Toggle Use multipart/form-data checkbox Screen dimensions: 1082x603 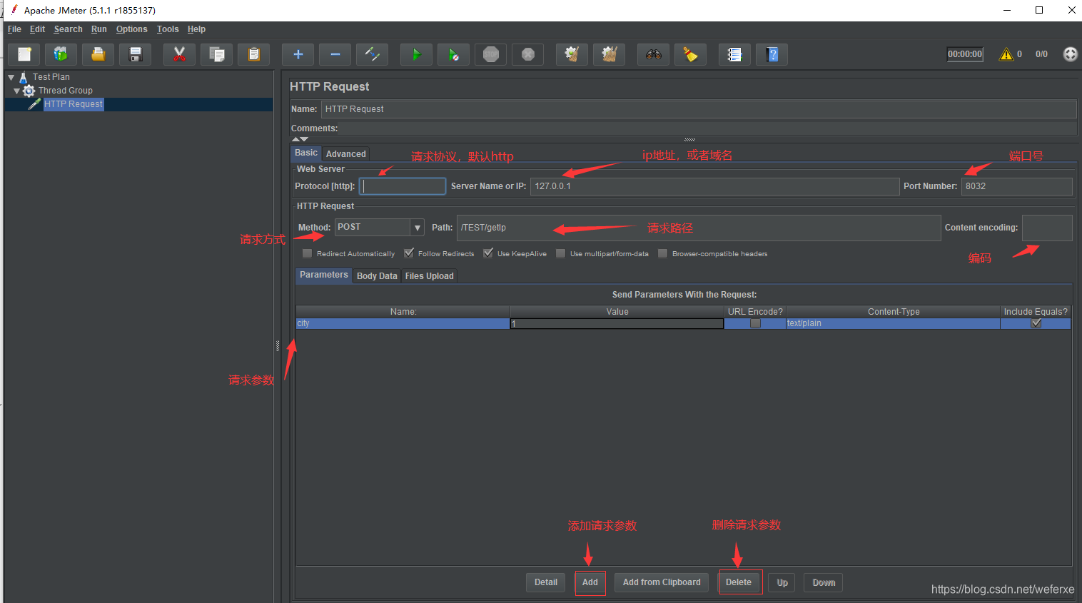(x=560, y=253)
